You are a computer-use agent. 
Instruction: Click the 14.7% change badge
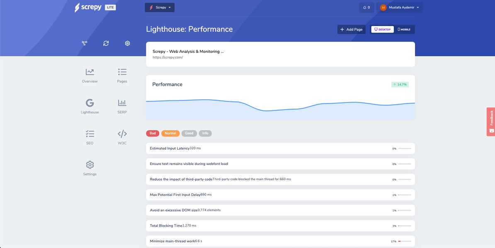(x=400, y=85)
